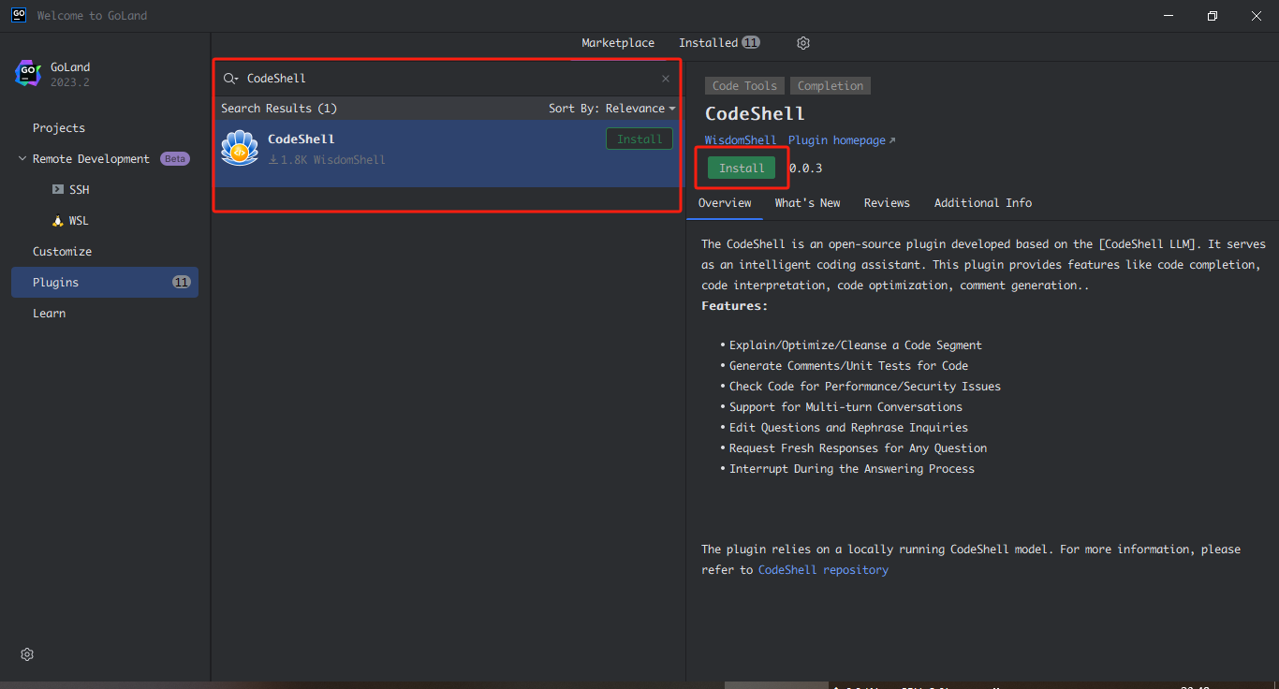Image resolution: width=1279 pixels, height=689 pixels.
Task: Click the green Install button in details
Action: [x=742, y=169]
